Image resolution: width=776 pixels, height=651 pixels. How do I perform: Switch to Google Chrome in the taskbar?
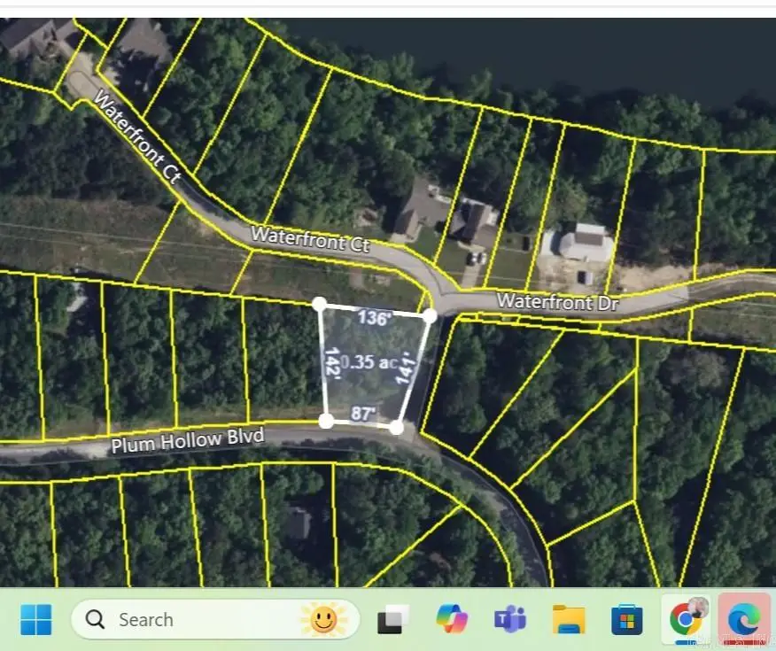pos(685,618)
